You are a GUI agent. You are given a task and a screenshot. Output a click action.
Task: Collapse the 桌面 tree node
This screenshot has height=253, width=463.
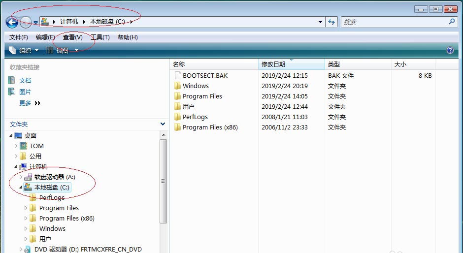coord(11,135)
